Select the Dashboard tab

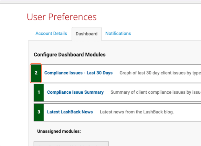pos(87,34)
